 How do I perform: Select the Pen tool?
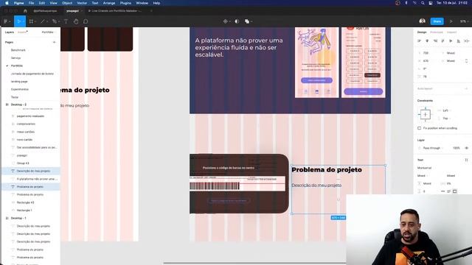[x=55, y=21]
